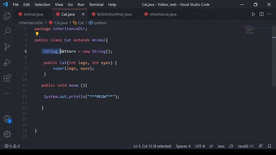Open the Extensions view

tap(7, 78)
